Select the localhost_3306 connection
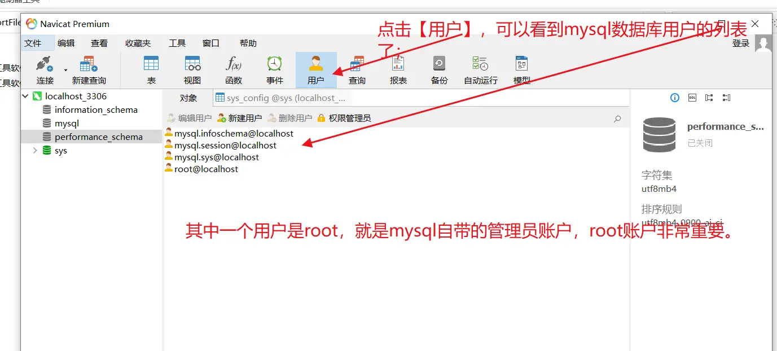This screenshot has width=777, height=351. pyautogui.click(x=76, y=96)
